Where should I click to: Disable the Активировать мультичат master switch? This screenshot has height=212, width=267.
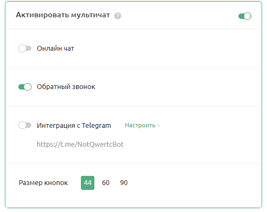[245, 16]
